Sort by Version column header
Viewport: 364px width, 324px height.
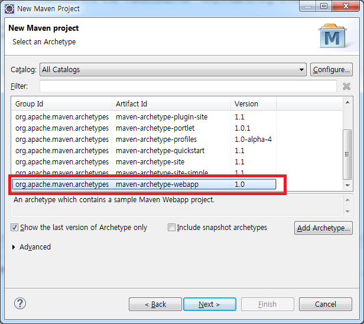tap(253, 104)
